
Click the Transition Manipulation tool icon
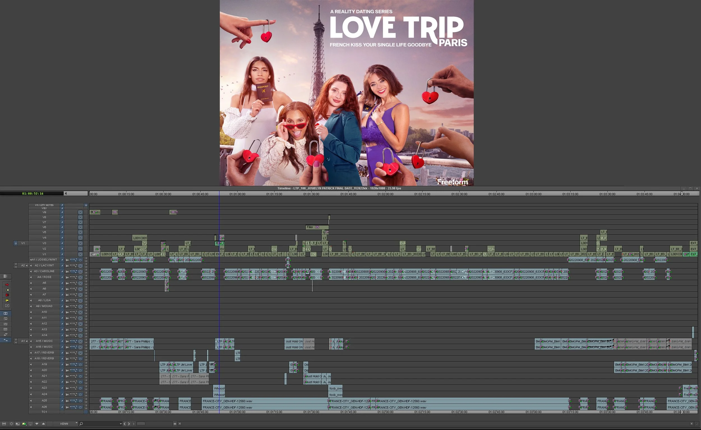pos(7,306)
